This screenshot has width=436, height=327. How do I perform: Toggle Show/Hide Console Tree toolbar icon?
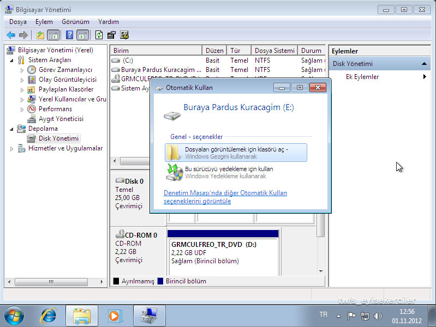pyautogui.click(x=53, y=35)
